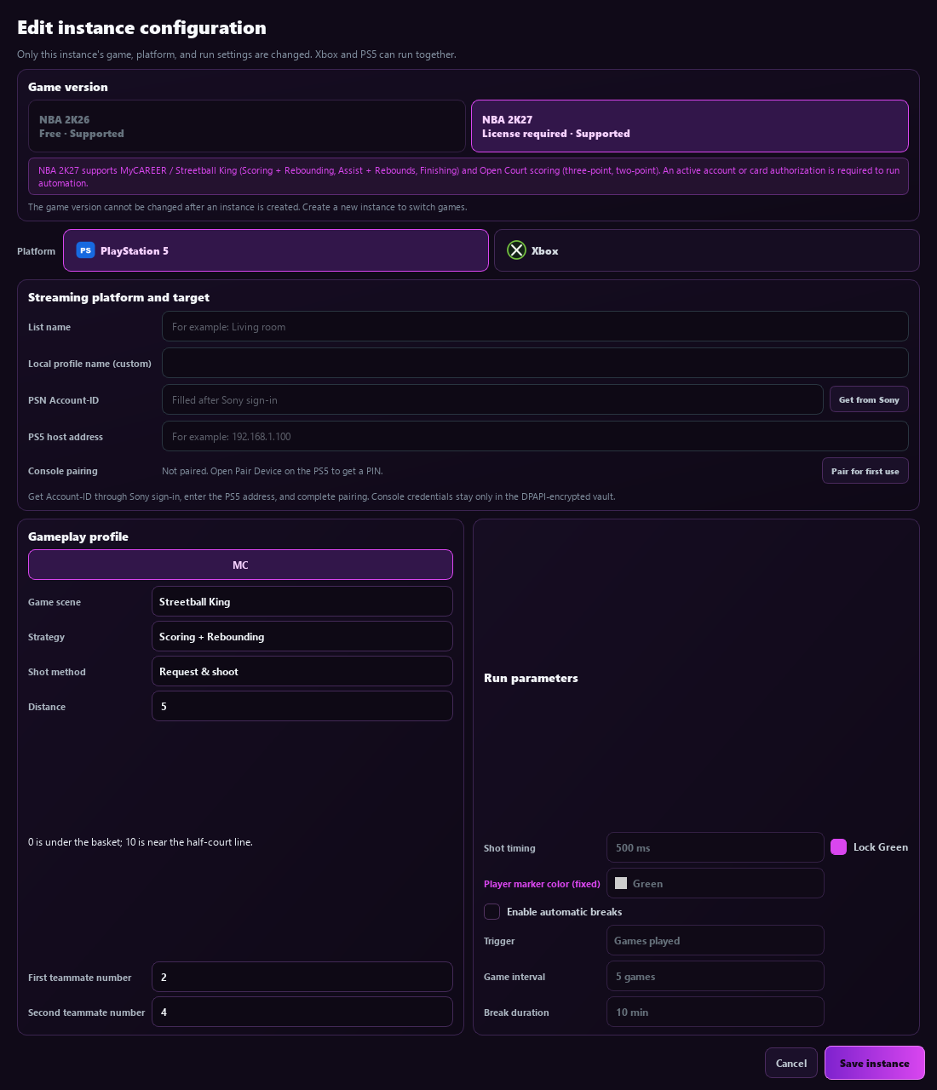This screenshot has height=1090, width=937.
Task: Click the Second teammate number field
Action: coord(302,1012)
